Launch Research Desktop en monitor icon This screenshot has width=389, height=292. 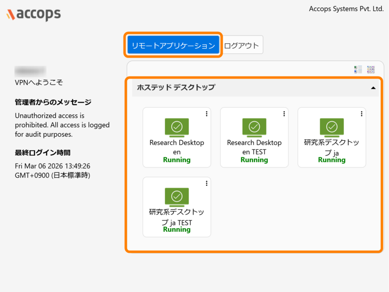pyautogui.click(x=177, y=128)
